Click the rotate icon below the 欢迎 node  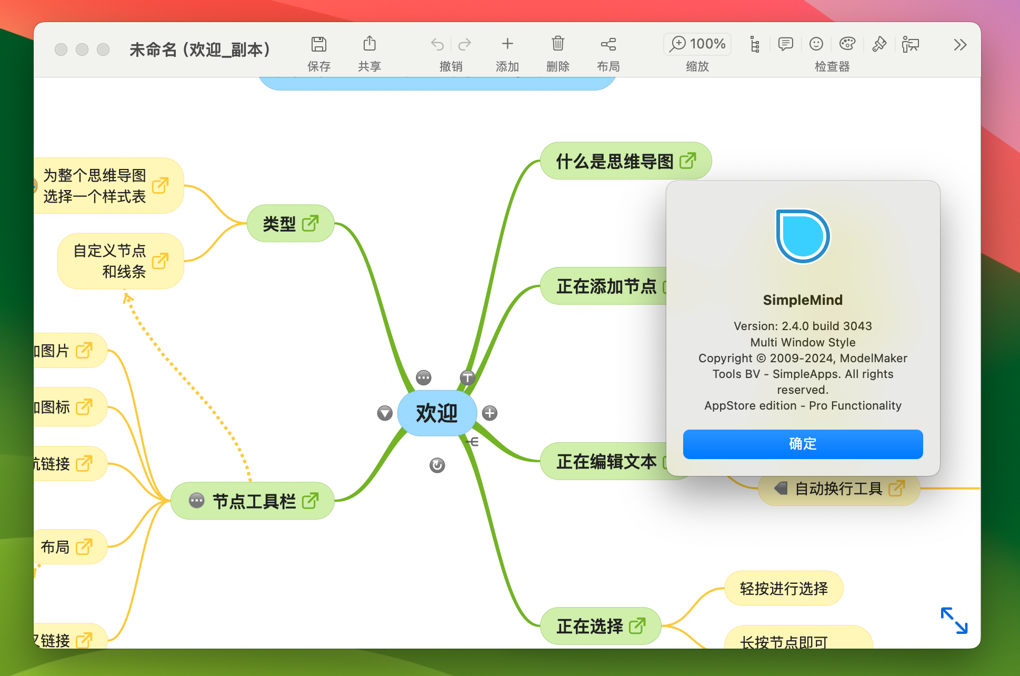[x=437, y=465]
